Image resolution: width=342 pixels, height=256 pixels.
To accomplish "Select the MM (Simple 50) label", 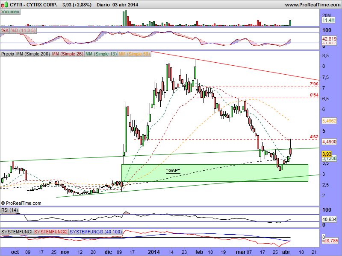I will [x=134, y=54].
